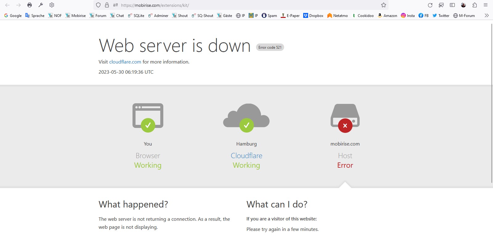This screenshot has width=493, height=238.
Task: Open the Firefox account avatar
Action: pyautogui.click(x=463, y=5)
